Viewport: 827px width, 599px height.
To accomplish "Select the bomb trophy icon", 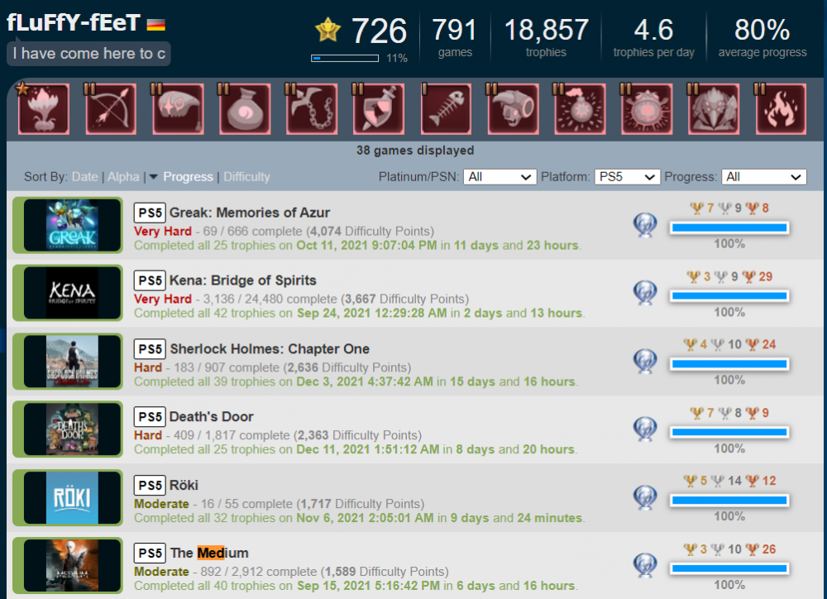I will click(580, 108).
